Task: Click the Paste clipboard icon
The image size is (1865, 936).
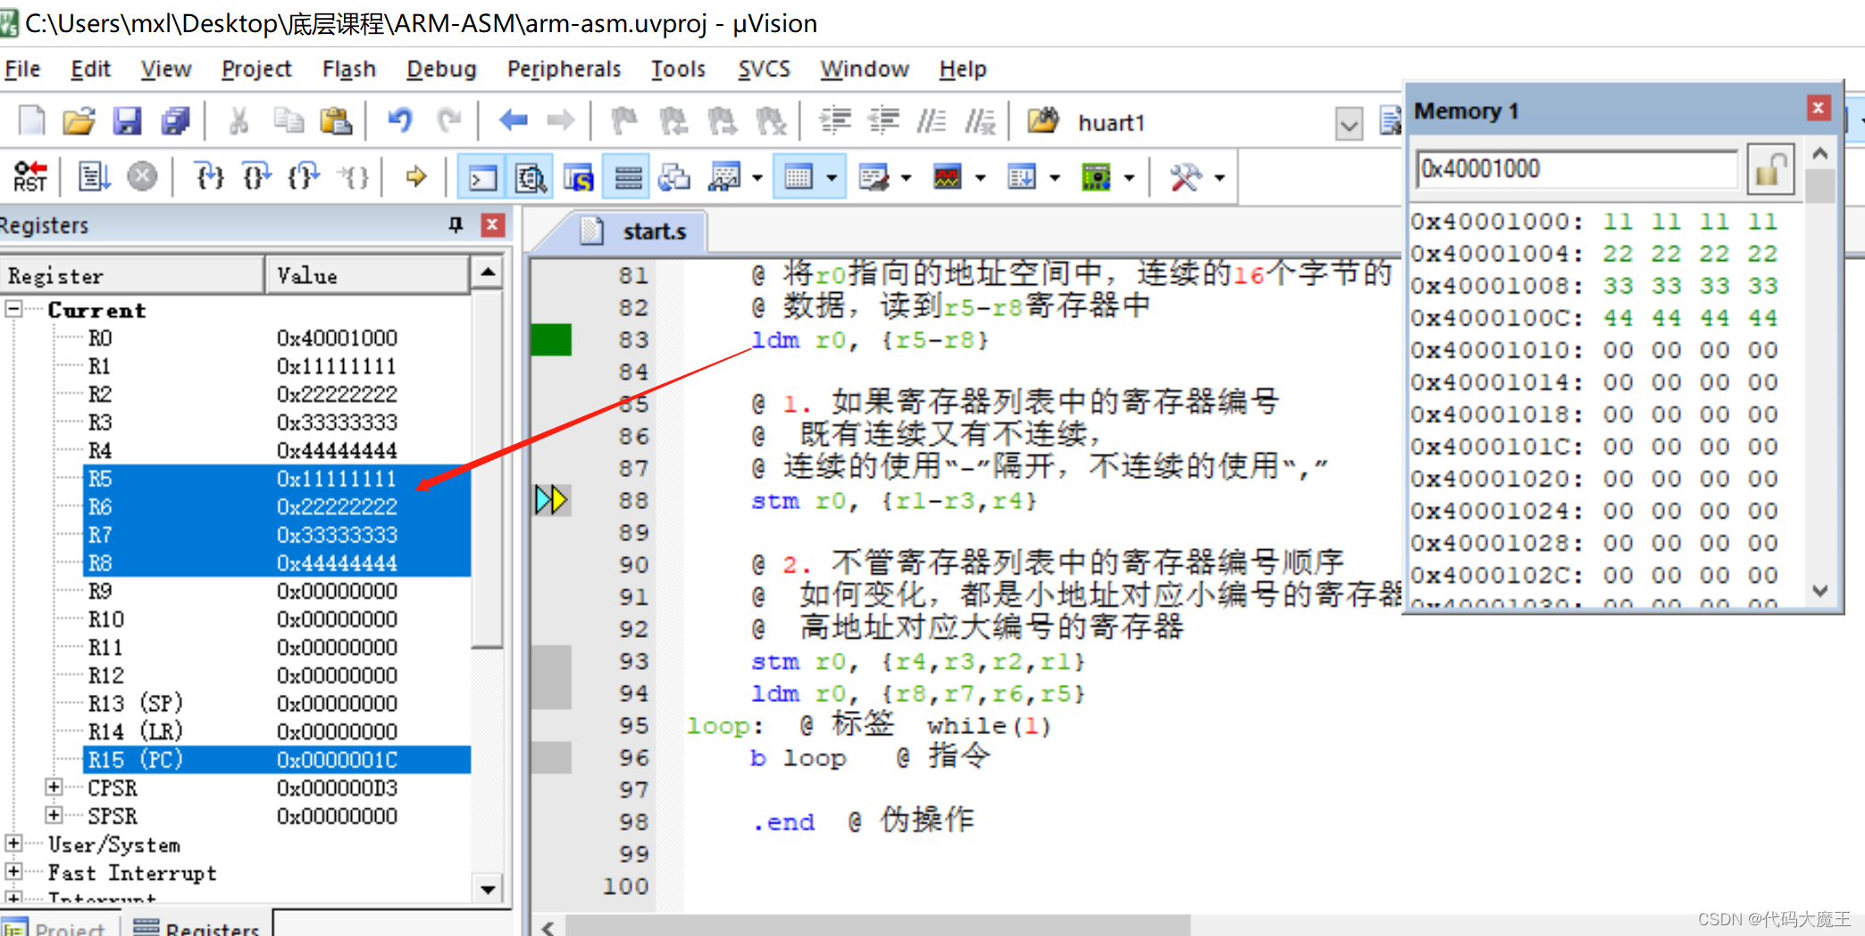Action: (336, 121)
